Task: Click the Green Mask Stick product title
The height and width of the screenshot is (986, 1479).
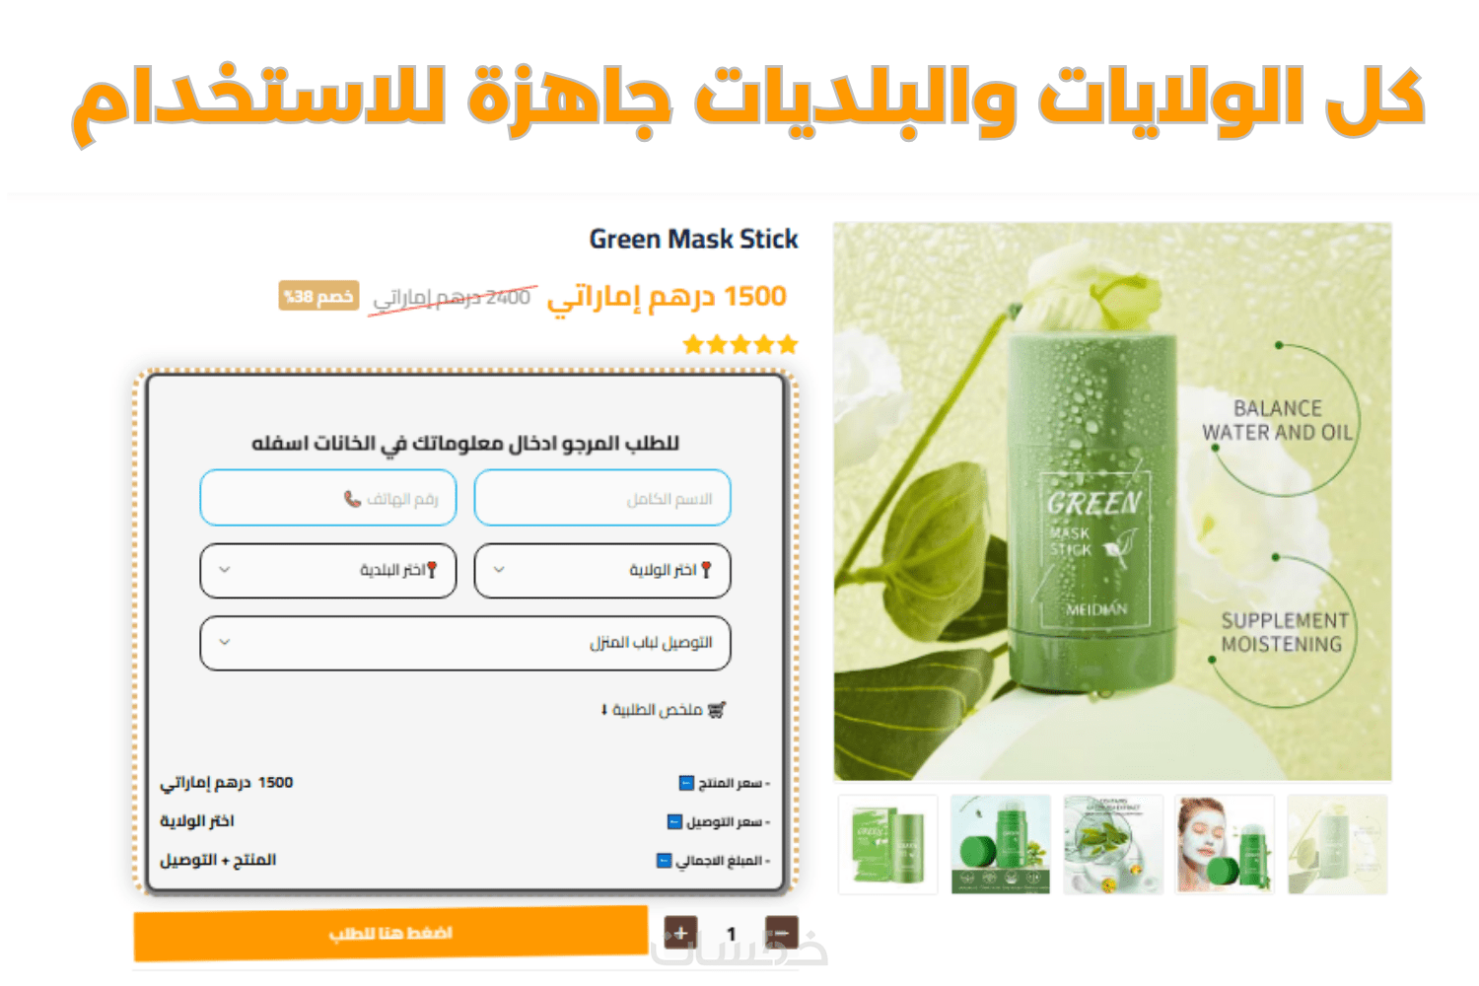Action: click(x=694, y=240)
